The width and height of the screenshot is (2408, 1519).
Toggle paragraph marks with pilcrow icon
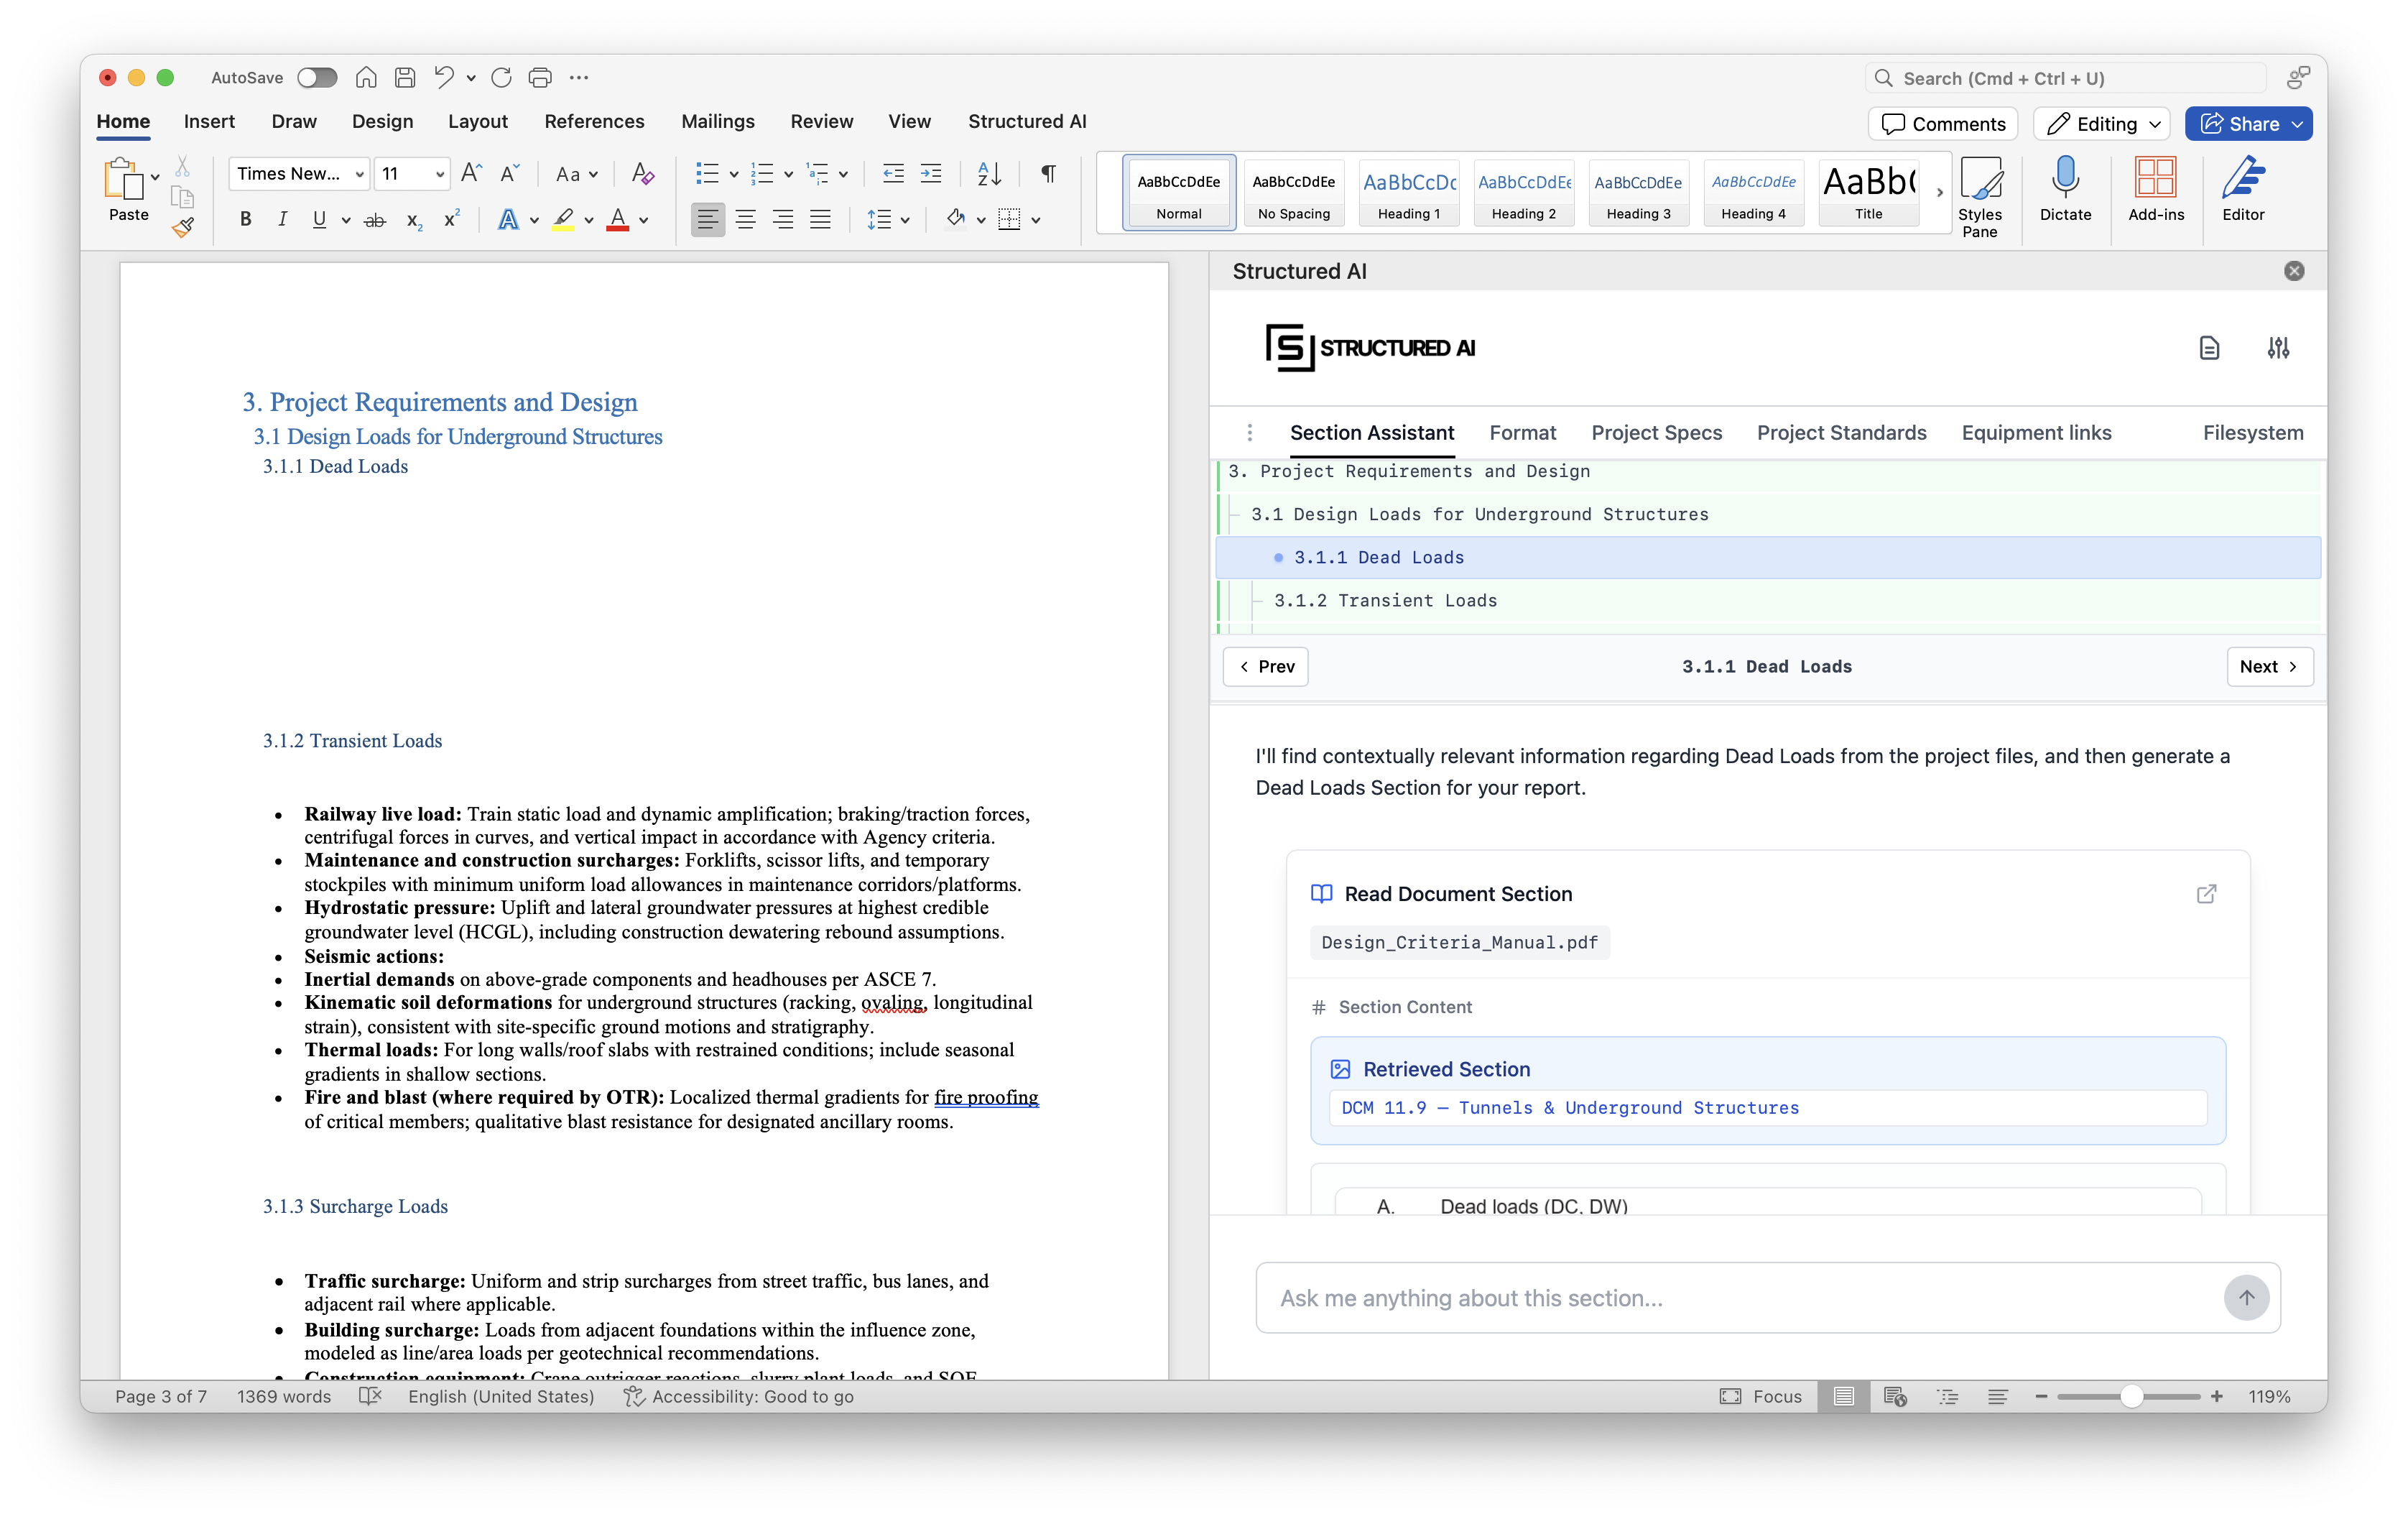[1048, 174]
